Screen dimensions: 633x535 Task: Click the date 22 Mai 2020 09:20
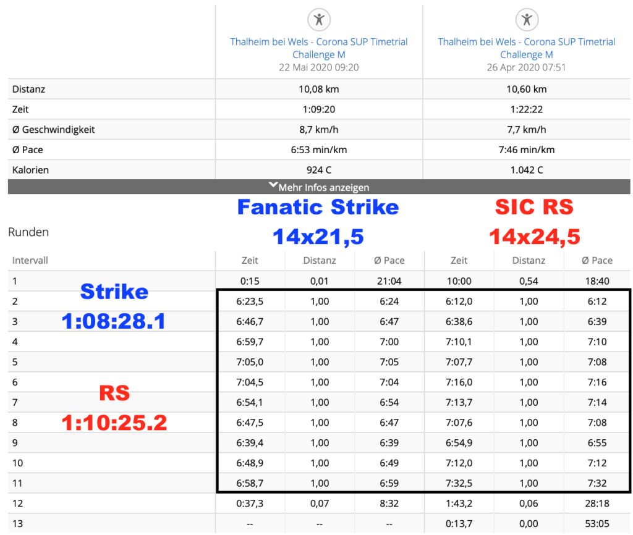[319, 67]
